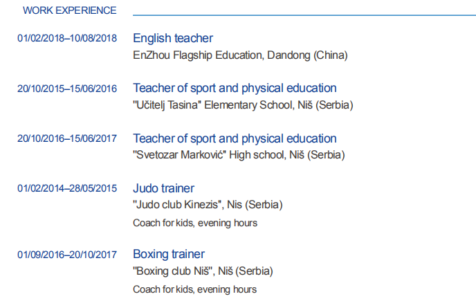Image resolution: width=476 pixels, height=301 pixels.
Task: Click the EnZhou Flagship Education employer line
Action: point(239,55)
